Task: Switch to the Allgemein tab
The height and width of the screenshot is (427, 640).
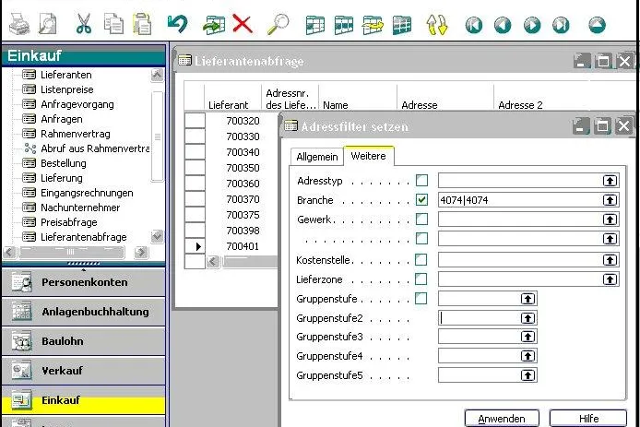Action: click(317, 157)
